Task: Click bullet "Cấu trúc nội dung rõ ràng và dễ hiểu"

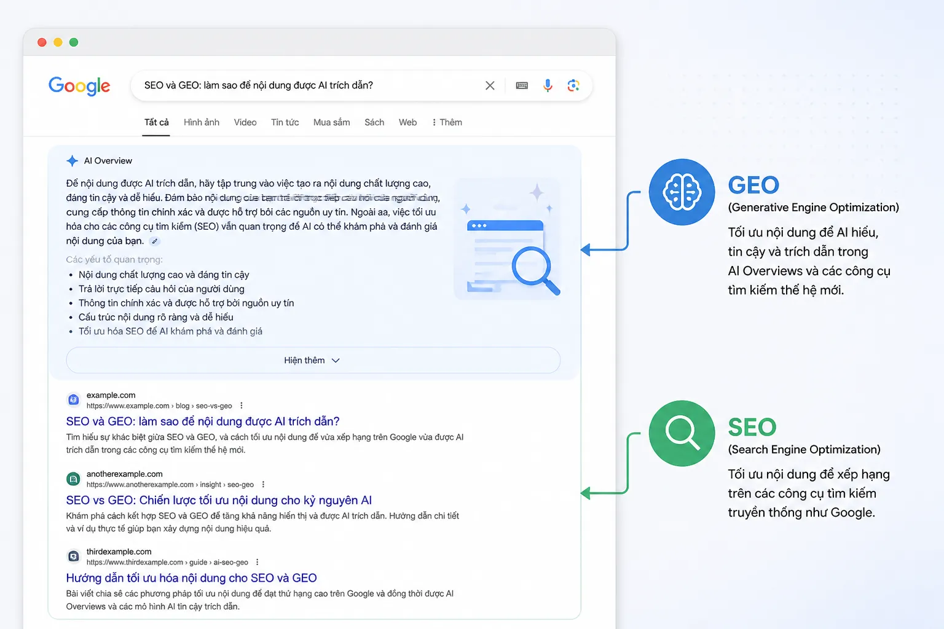Action: pyautogui.click(x=156, y=317)
